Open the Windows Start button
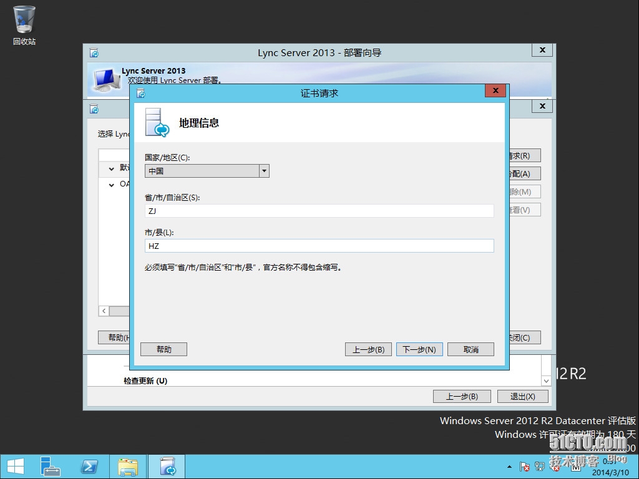639x479 pixels. click(x=16, y=467)
